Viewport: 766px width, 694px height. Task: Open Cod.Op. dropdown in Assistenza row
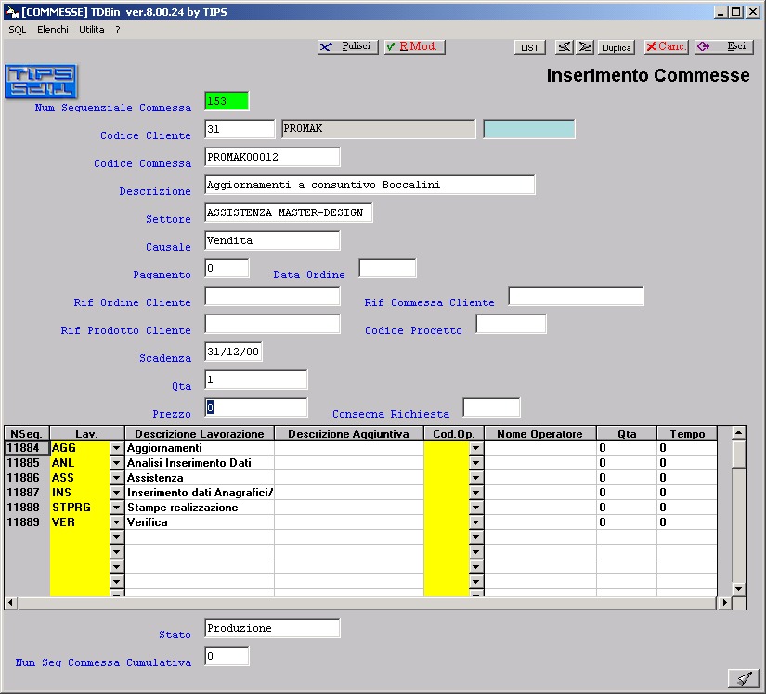(x=475, y=478)
